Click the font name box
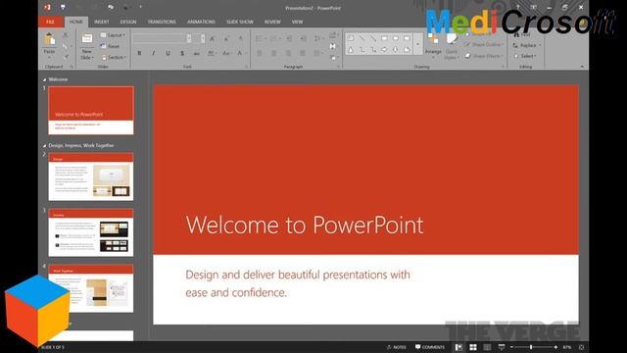This screenshot has width=627, height=353. (159, 39)
